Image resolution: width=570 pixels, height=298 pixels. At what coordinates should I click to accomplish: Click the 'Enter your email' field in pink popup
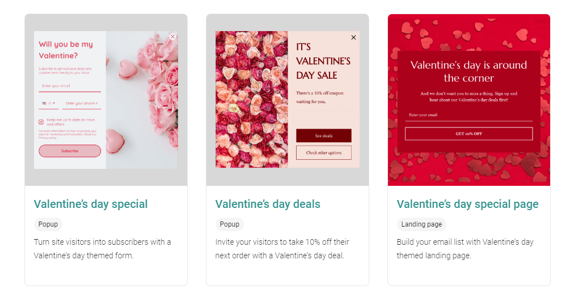70,86
